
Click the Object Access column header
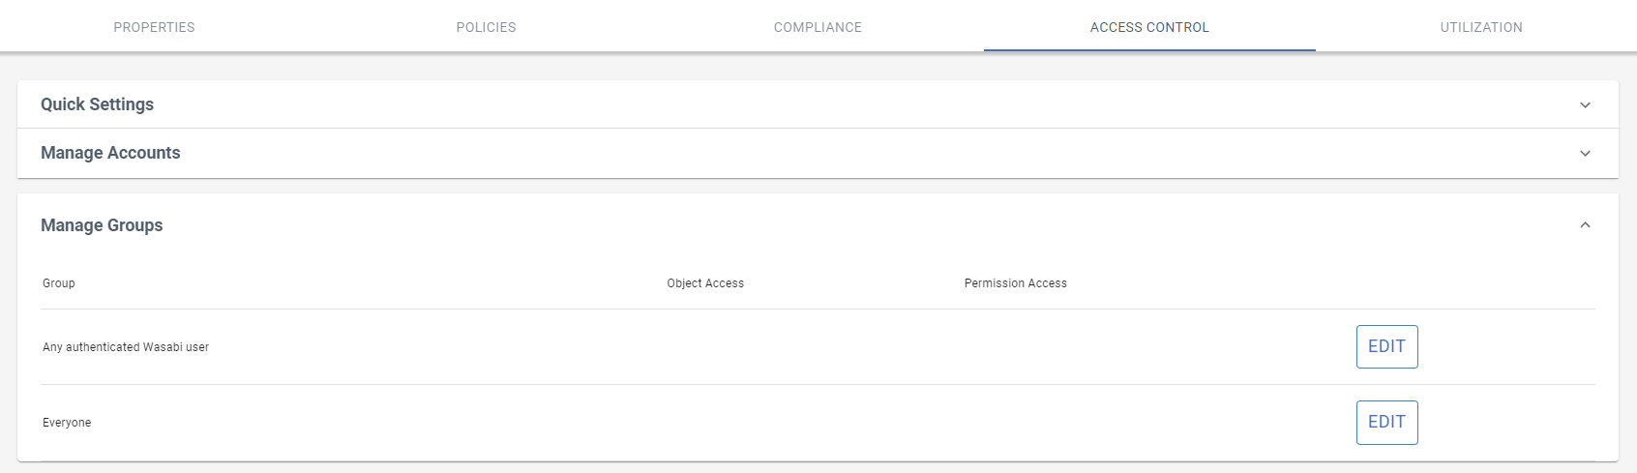tap(705, 283)
